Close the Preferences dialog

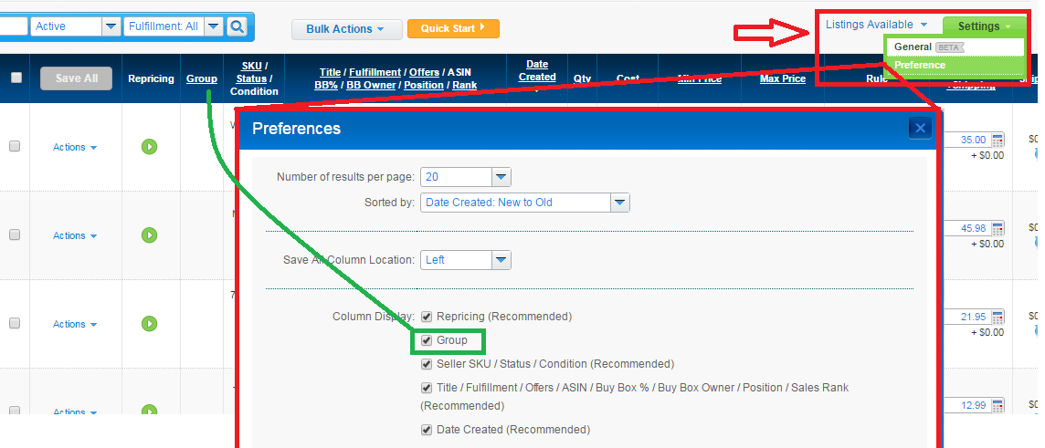(x=920, y=128)
